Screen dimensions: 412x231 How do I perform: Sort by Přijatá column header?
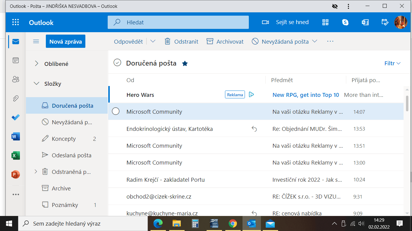pyautogui.click(x=366, y=80)
